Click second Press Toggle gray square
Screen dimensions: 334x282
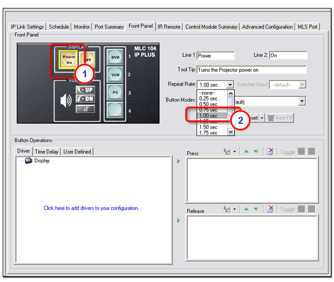click(x=311, y=151)
